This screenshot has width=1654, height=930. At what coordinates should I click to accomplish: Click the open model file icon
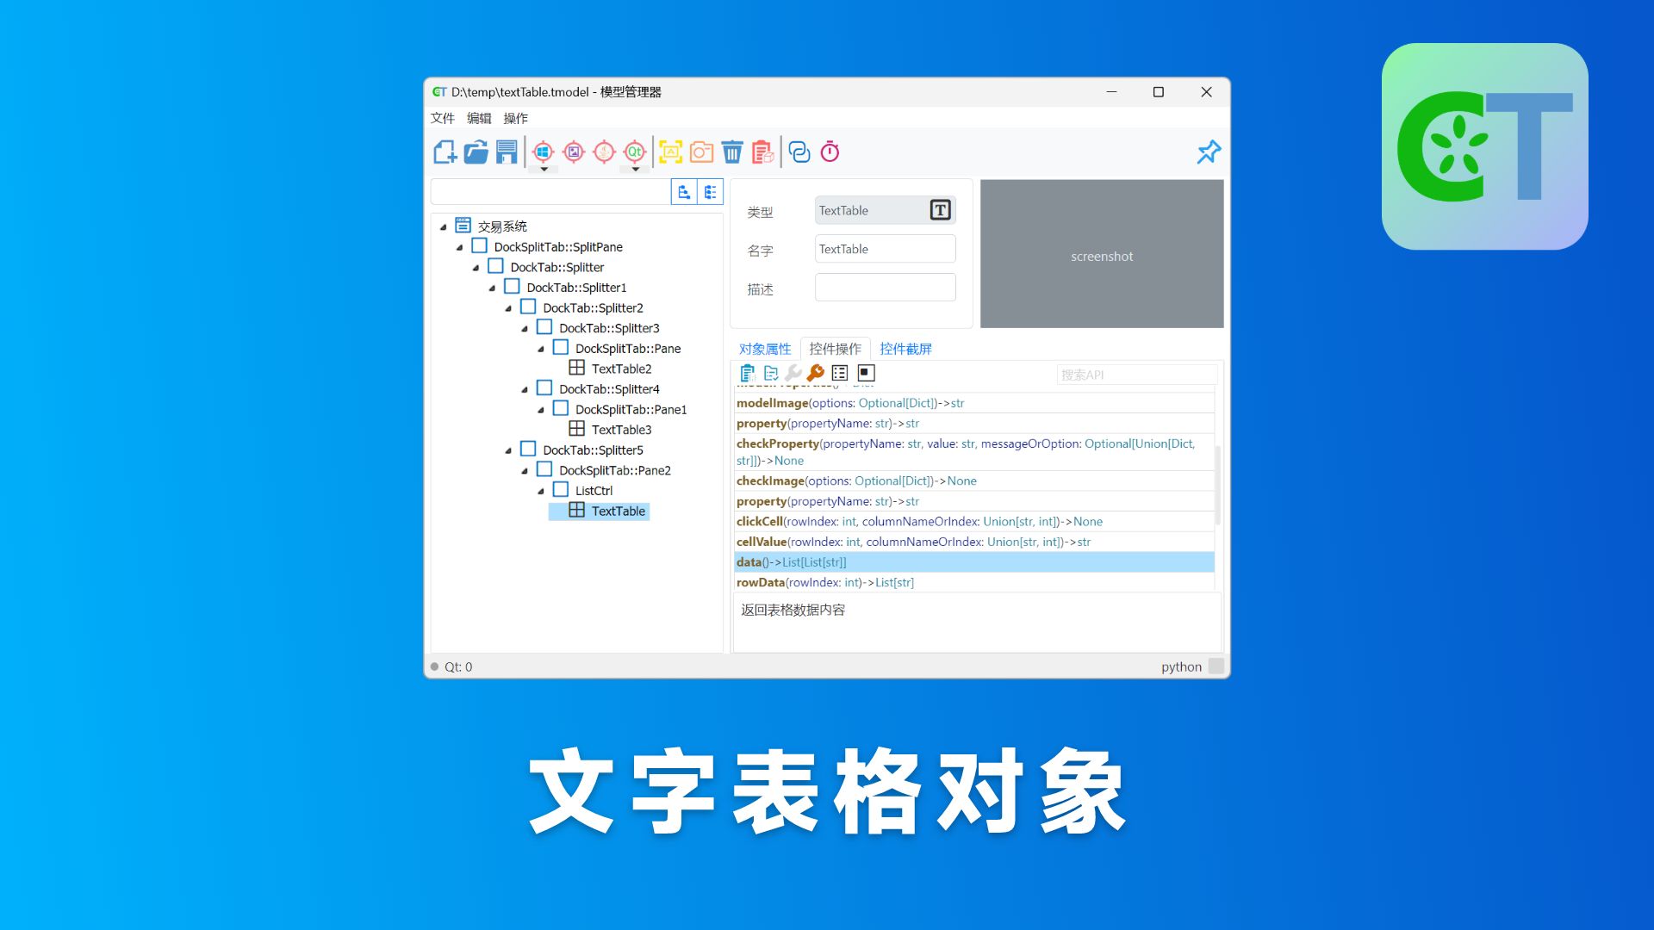[x=478, y=152]
